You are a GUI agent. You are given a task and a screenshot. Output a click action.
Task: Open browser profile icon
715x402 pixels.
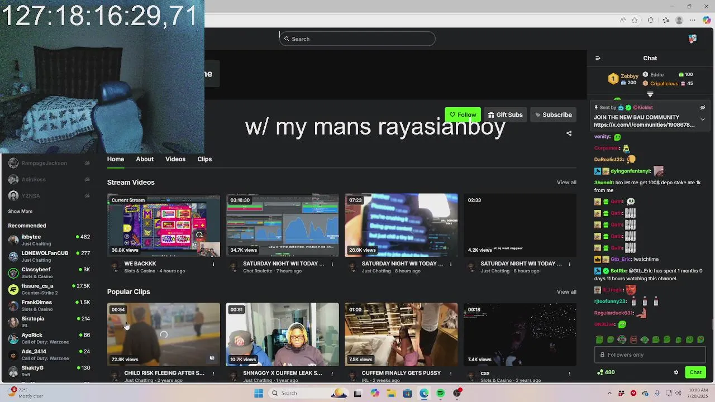point(679,20)
